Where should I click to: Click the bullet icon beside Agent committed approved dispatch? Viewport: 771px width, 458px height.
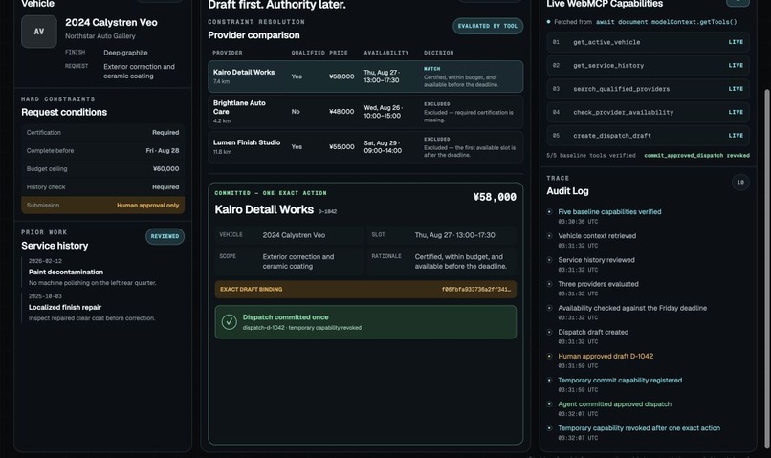tap(549, 403)
